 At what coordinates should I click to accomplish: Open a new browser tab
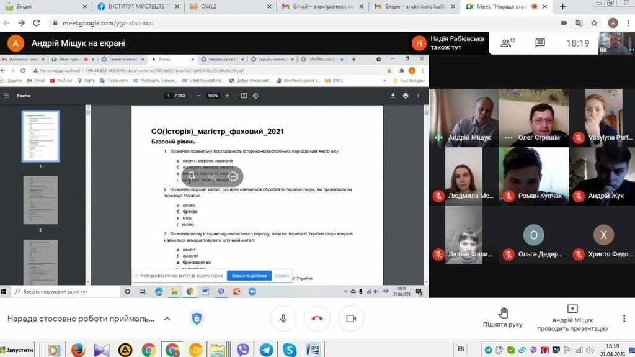point(562,7)
